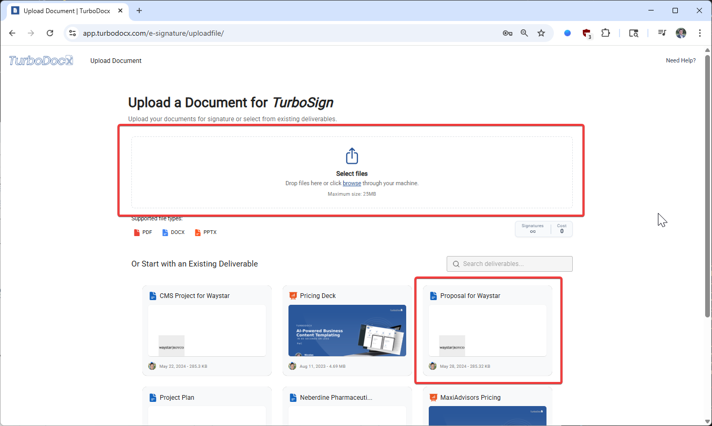Select the Upload Document | TurboDocx tab

pyautogui.click(x=67, y=10)
